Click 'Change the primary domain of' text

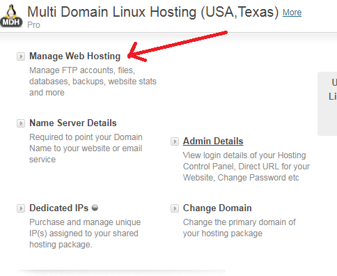[240, 222]
